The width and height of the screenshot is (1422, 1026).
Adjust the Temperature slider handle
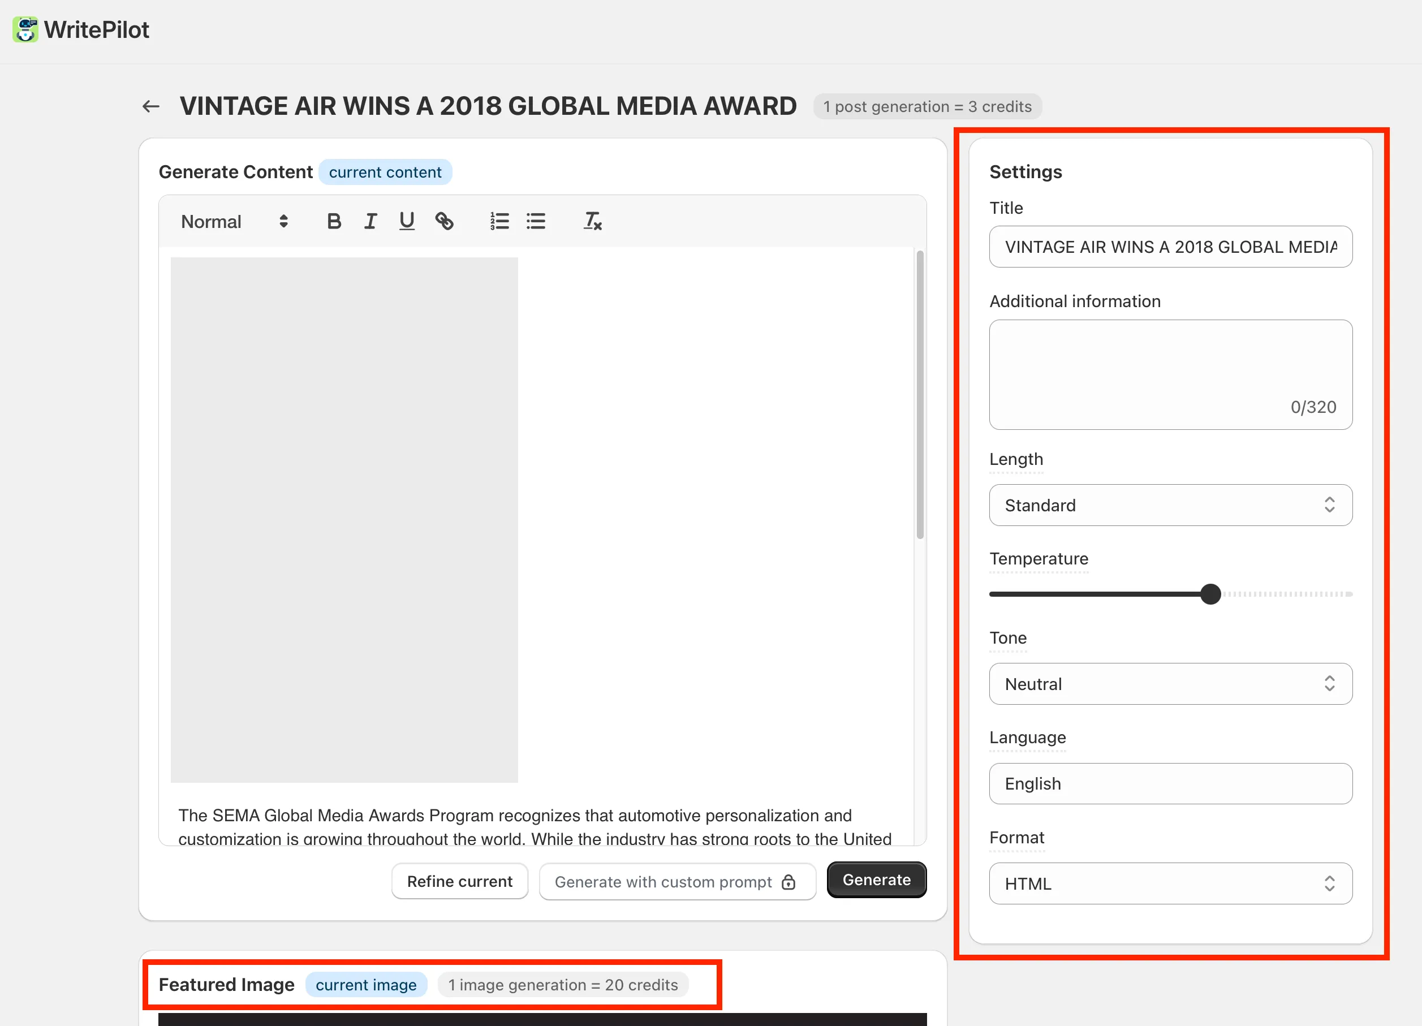(x=1210, y=594)
